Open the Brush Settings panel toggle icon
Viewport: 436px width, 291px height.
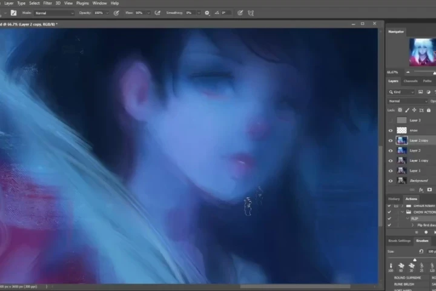pyautogui.click(x=13, y=13)
